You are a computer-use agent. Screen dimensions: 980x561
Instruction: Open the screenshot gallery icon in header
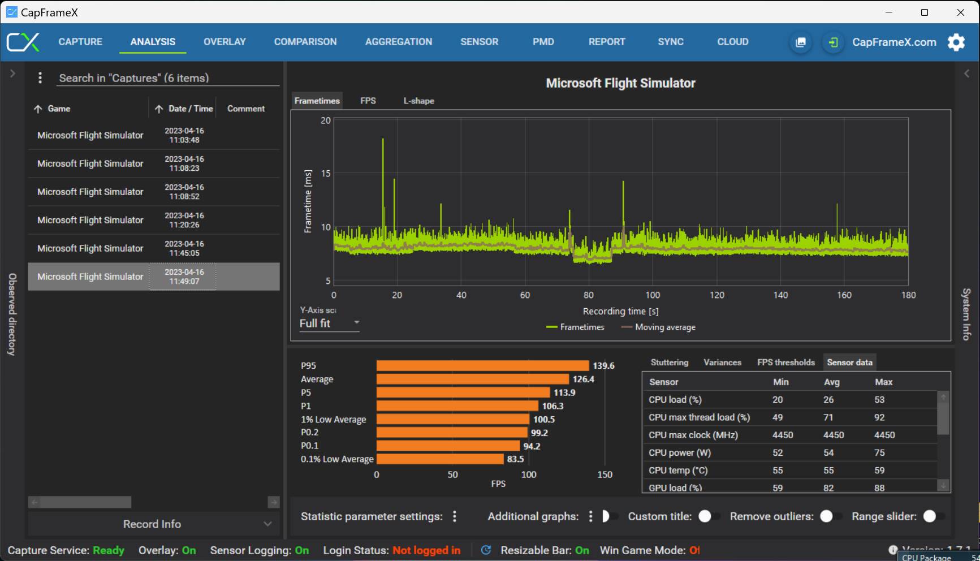pos(801,42)
